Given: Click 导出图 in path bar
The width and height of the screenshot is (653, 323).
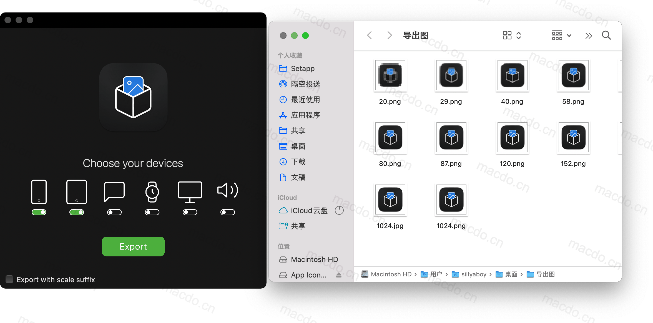Looking at the screenshot, I should 541,274.
